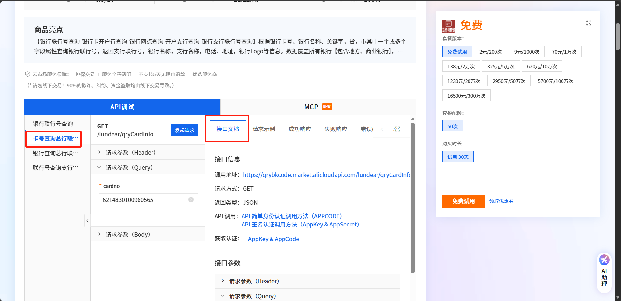Click the fullscreen expand icon in the pricing panel
This screenshot has height=301, width=621.
(x=588, y=23)
